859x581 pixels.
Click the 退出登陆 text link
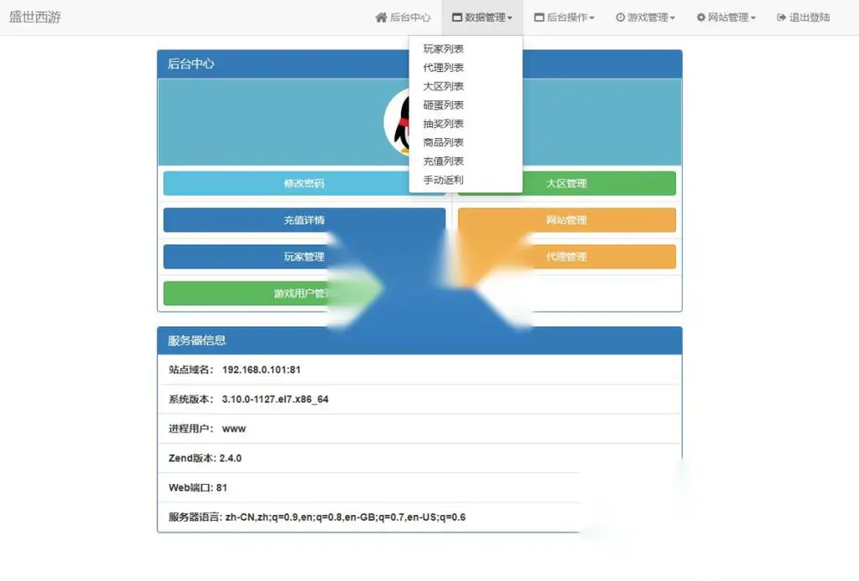click(809, 17)
